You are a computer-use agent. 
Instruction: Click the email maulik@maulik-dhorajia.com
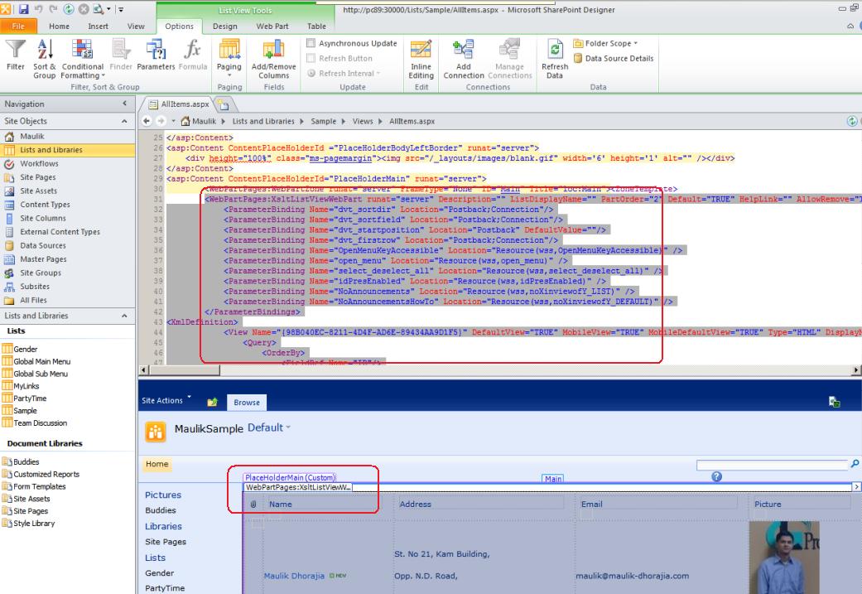[x=632, y=576]
